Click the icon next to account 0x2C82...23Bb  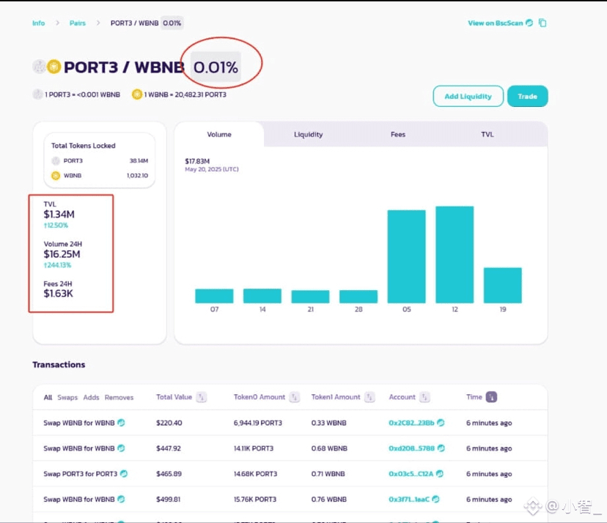click(441, 423)
